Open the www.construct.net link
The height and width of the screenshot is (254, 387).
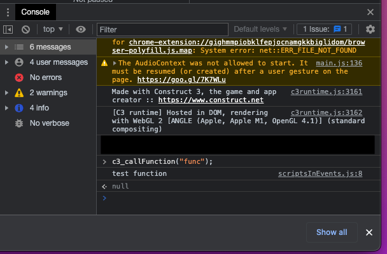[211, 100]
